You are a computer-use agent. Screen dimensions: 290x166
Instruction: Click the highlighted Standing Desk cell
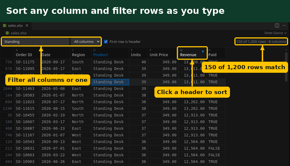110,82
